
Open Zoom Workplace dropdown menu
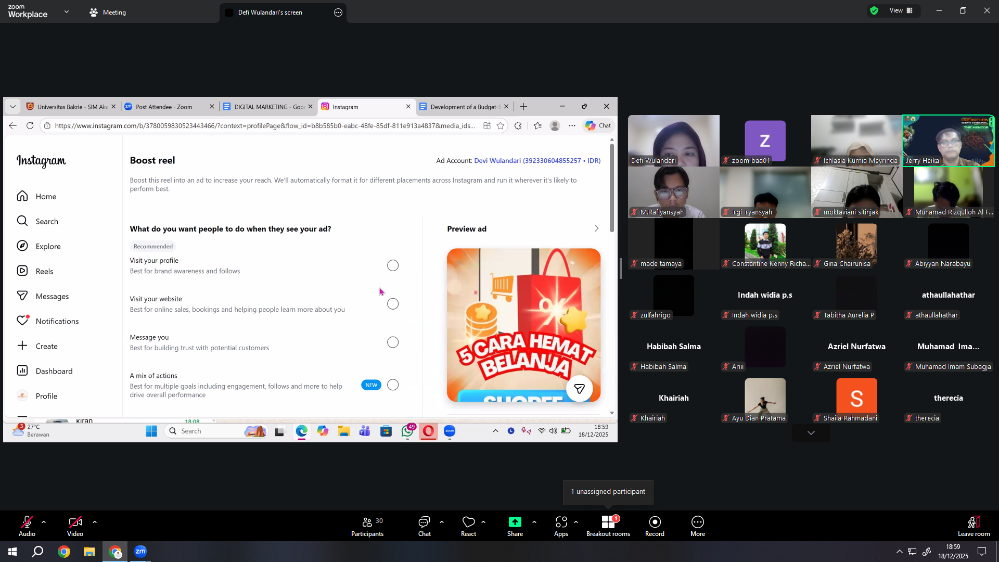coord(67,11)
